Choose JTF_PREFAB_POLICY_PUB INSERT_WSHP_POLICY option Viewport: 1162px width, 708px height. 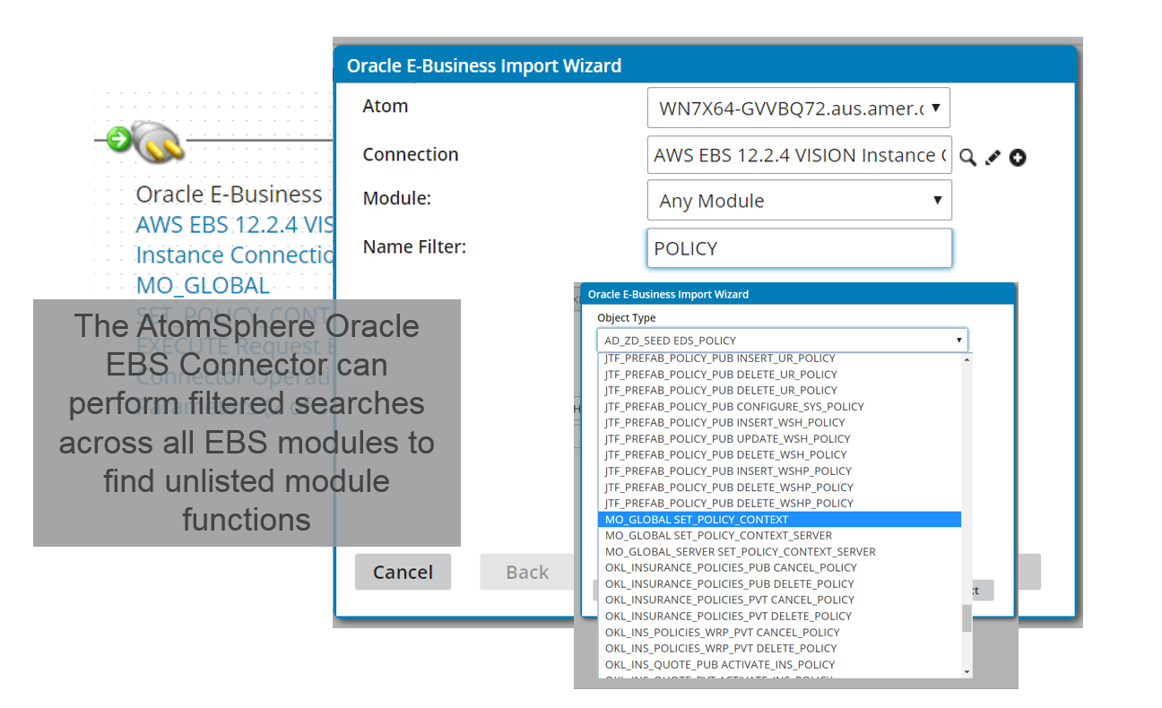coord(779,471)
